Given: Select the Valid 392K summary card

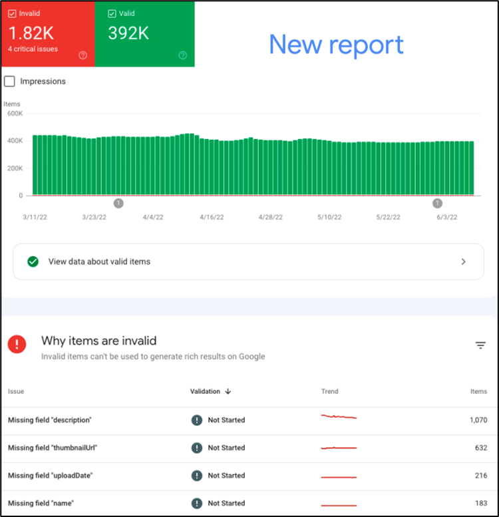Looking at the screenshot, I should click(144, 34).
